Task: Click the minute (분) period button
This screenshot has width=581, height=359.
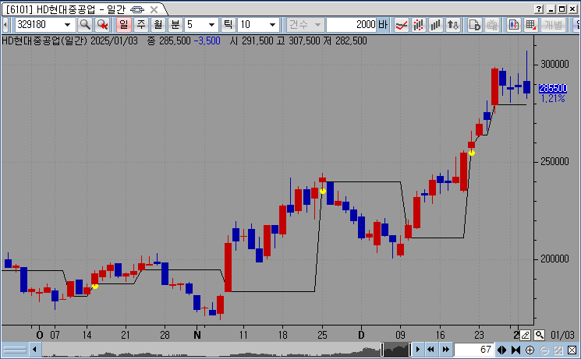Action: (x=175, y=25)
